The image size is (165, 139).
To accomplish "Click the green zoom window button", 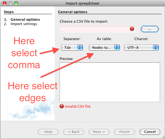I will pyautogui.click(x=16, y=3).
